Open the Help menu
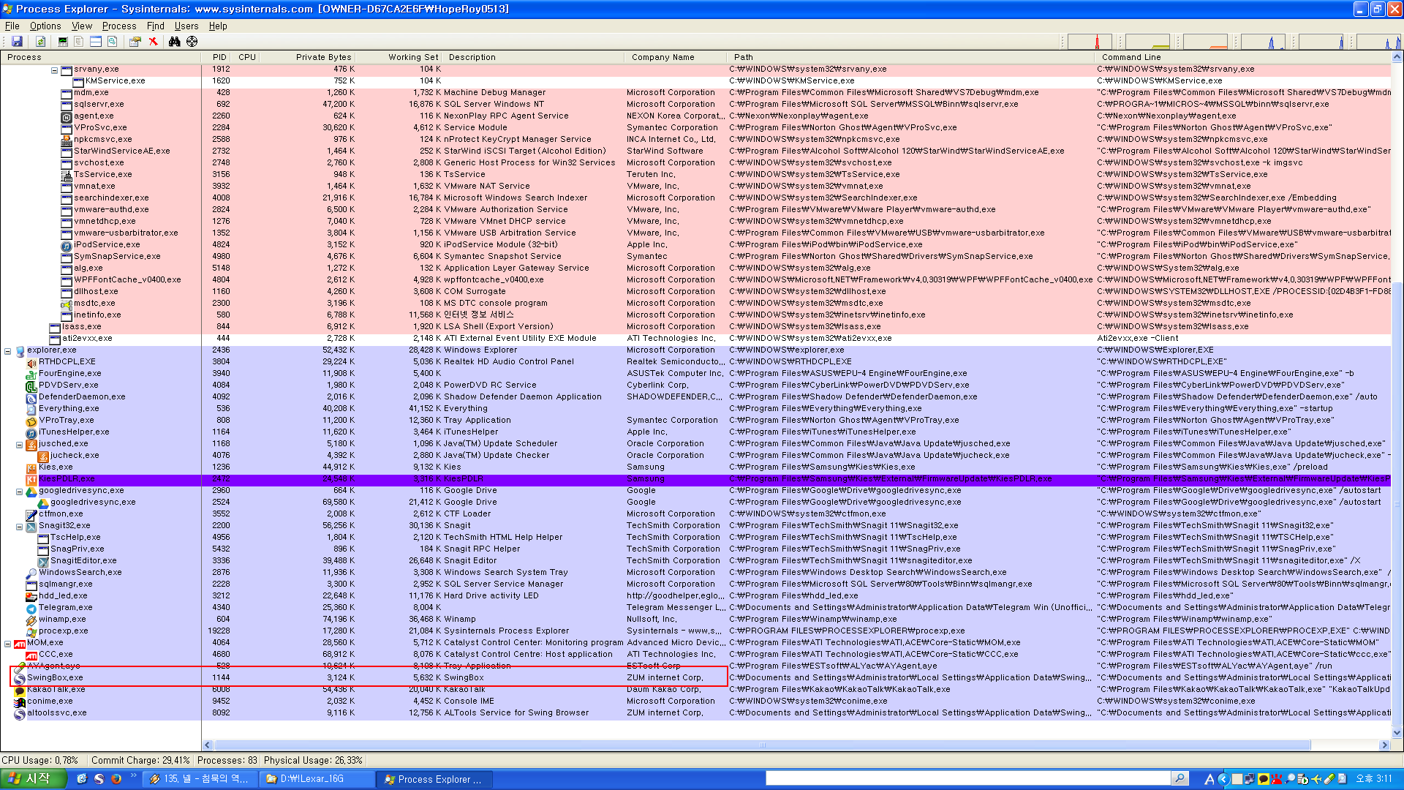1404x790 pixels. [218, 26]
